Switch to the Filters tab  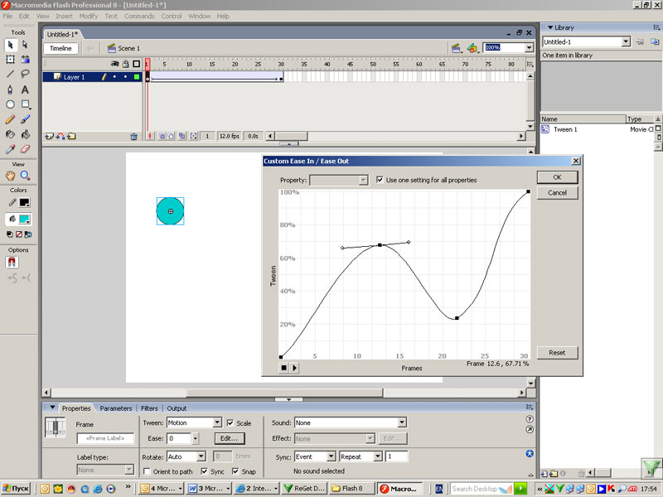click(x=149, y=408)
